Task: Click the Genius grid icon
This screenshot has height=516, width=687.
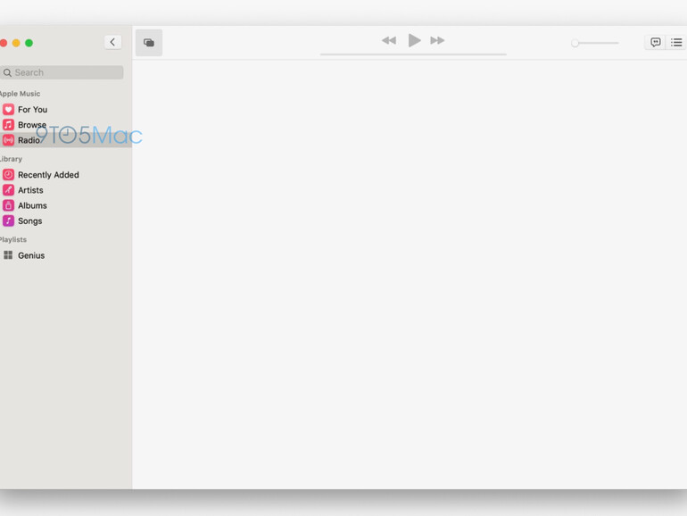Action: coord(8,255)
